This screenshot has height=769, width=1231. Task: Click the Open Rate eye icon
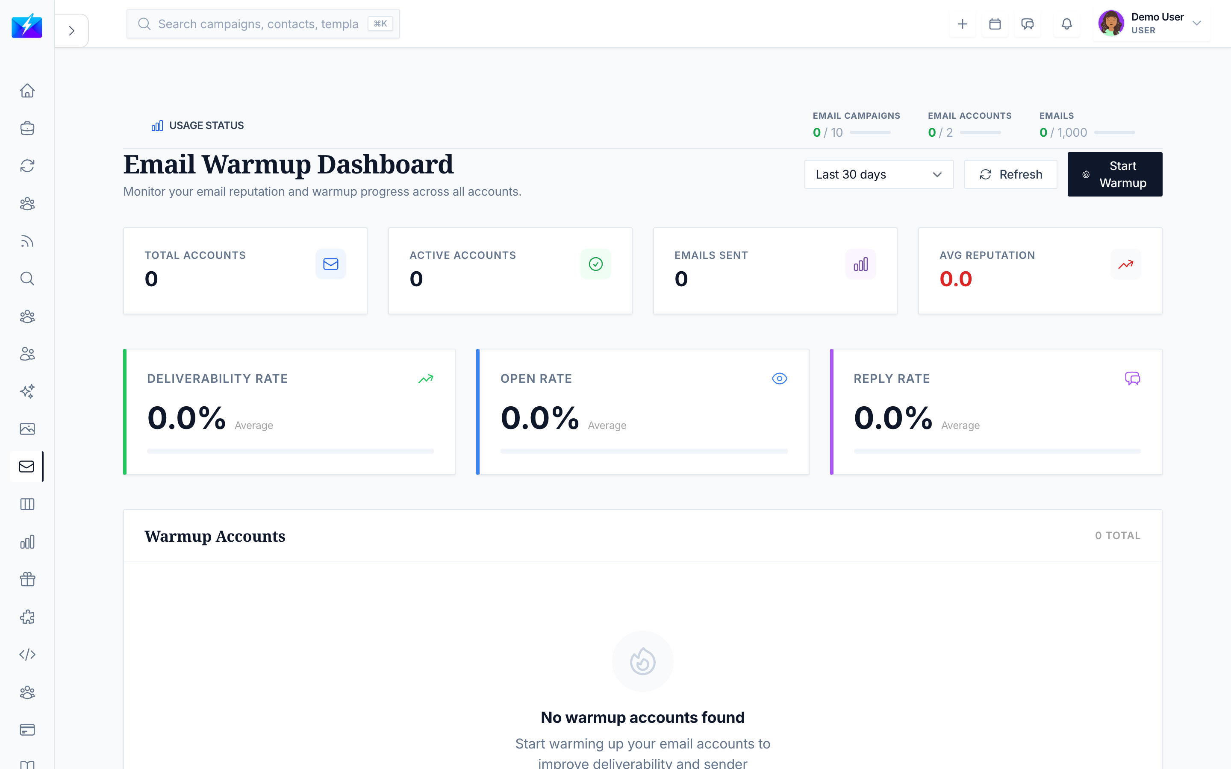coord(779,379)
